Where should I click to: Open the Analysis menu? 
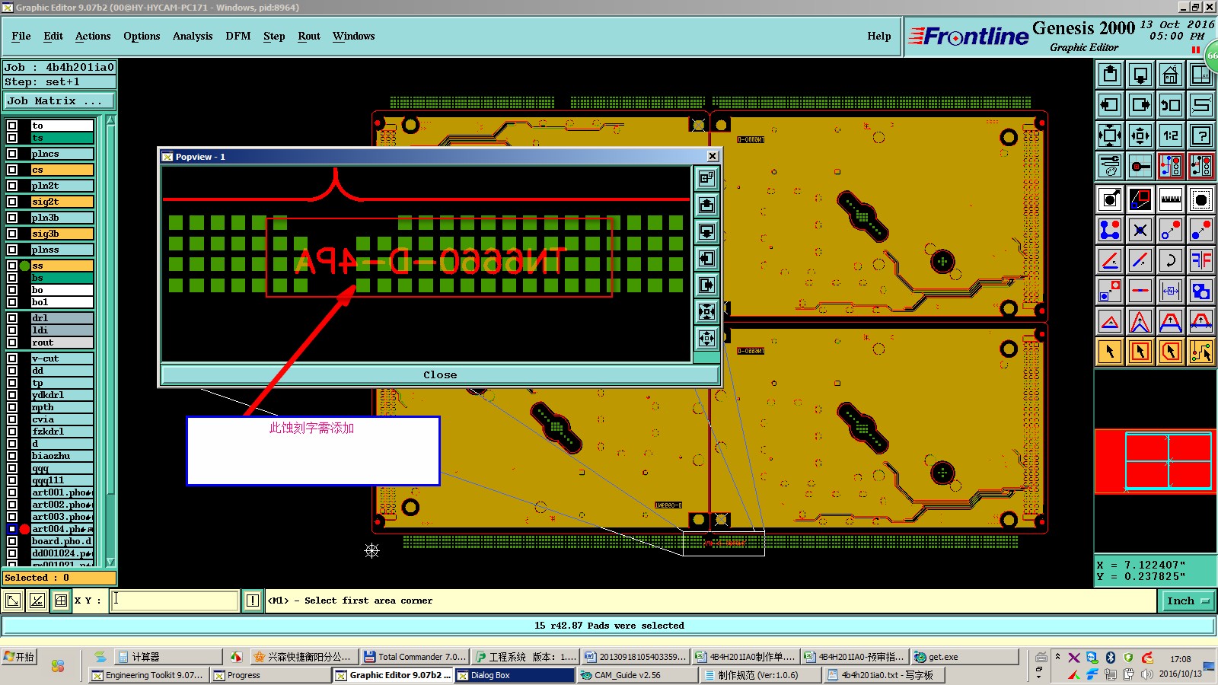193,36
